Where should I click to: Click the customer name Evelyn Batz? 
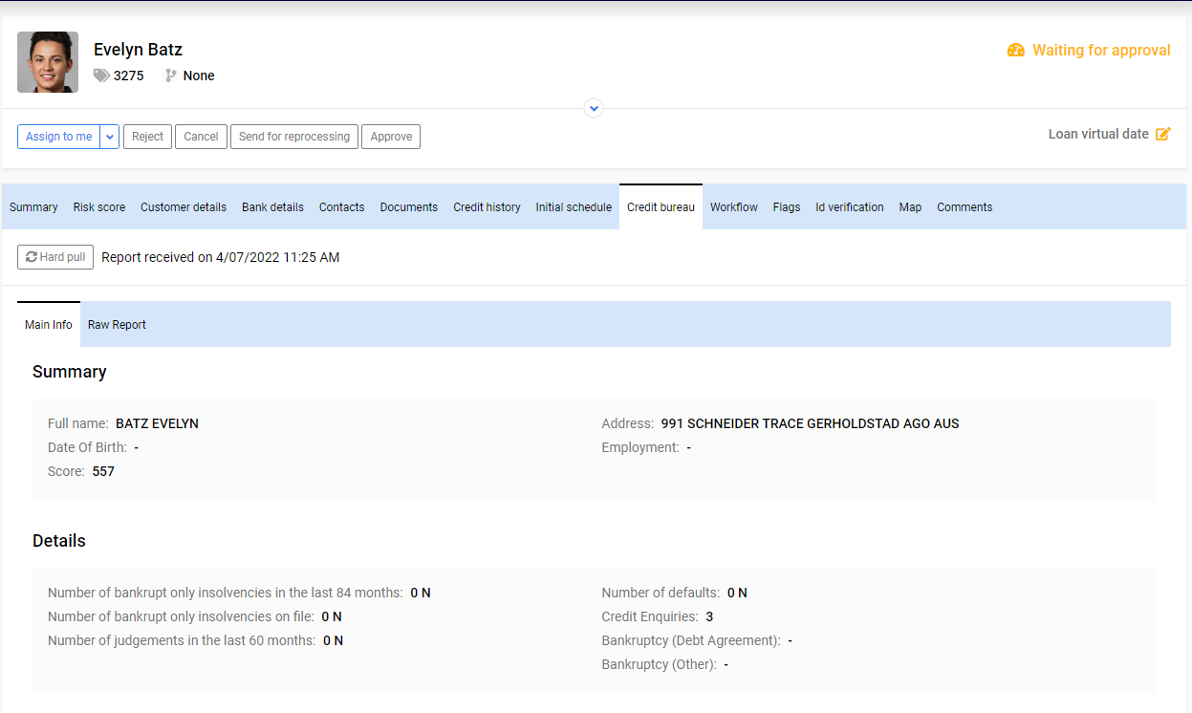138,50
